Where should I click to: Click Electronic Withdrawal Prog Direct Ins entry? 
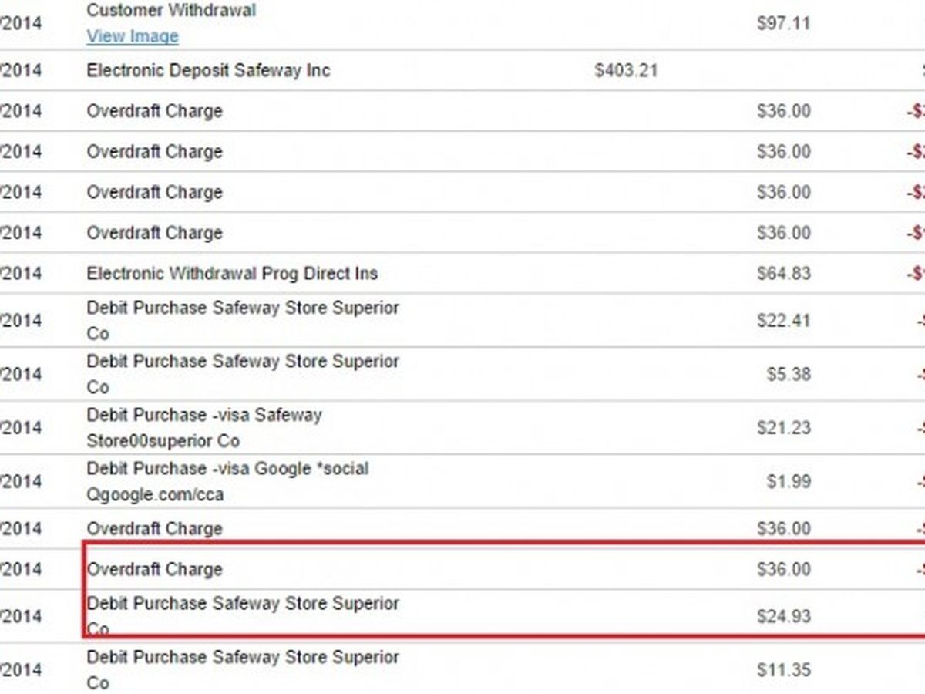coord(232,273)
